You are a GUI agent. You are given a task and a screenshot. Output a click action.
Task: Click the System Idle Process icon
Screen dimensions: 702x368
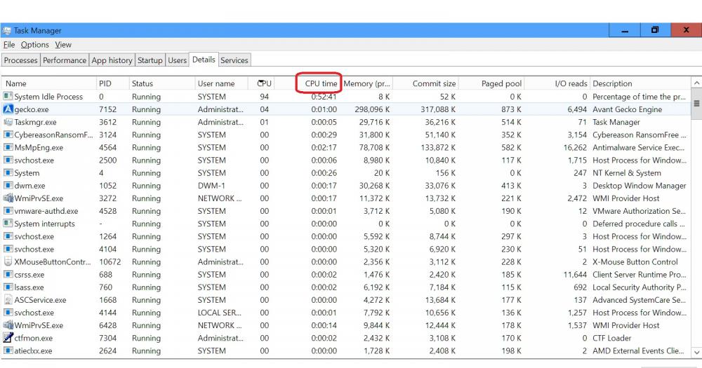(8, 96)
